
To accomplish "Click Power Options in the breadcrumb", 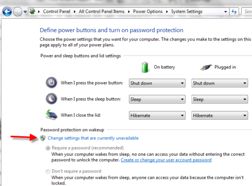I will 148,12.
